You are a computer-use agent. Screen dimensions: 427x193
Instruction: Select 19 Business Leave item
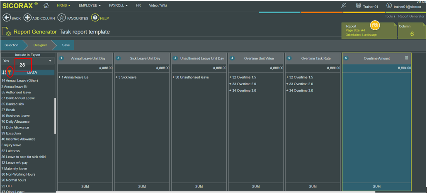point(15,116)
